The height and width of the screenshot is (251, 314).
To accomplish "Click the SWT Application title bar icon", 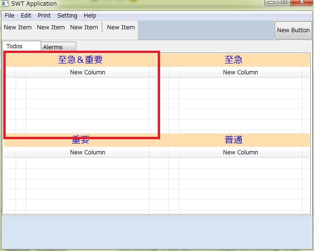I will 5,3.
